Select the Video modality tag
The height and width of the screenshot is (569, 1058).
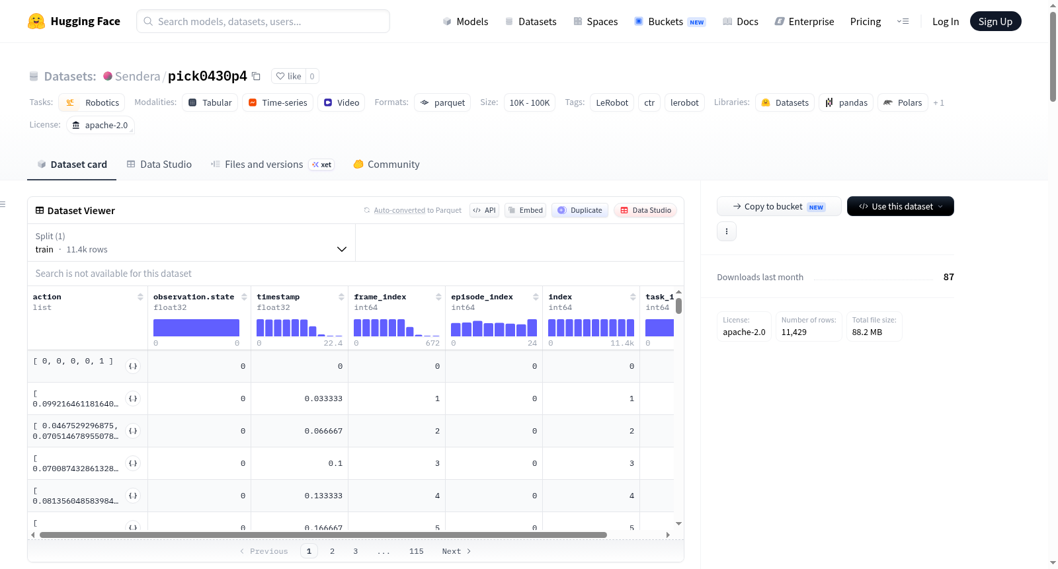point(341,102)
